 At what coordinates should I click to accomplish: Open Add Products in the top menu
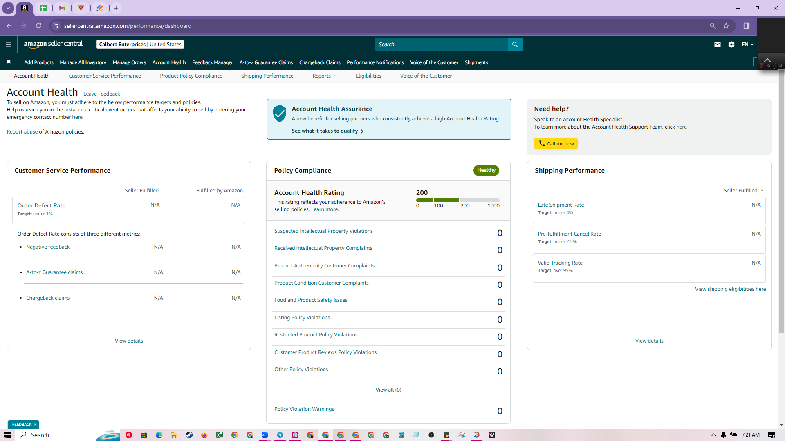point(39,62)
